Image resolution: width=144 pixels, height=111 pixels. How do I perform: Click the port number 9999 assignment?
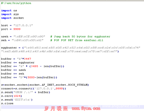coord(17,29)
